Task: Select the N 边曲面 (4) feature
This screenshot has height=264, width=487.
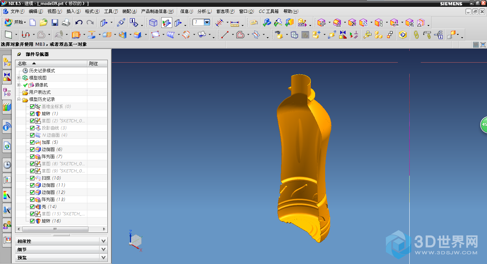Action: click(54, 135)
